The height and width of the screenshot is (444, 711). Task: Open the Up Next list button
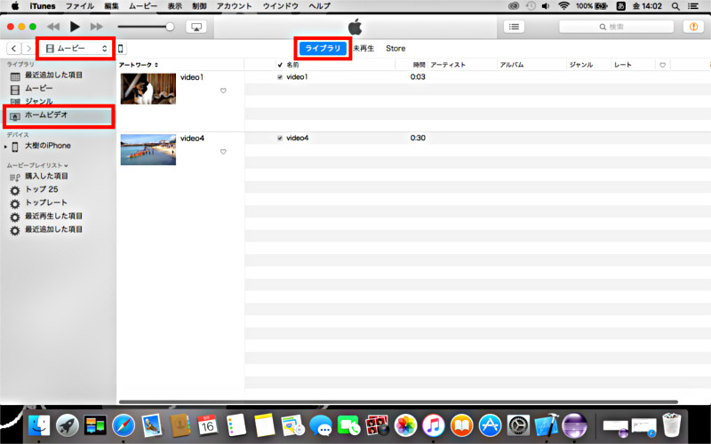(x=514, y=27)
